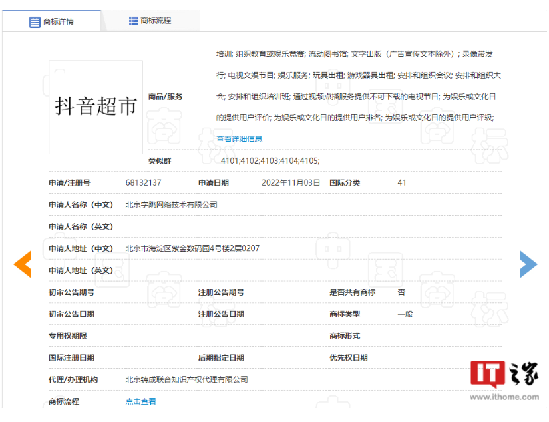Click the application date 2022年11月03日
Viewport: 549px width, 422px height.
point(290,183)
